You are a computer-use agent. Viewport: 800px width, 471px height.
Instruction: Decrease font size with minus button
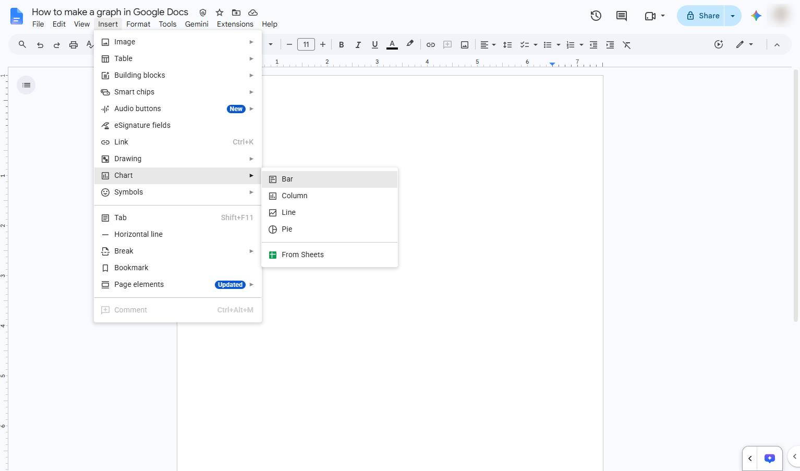tap(289, 45)
